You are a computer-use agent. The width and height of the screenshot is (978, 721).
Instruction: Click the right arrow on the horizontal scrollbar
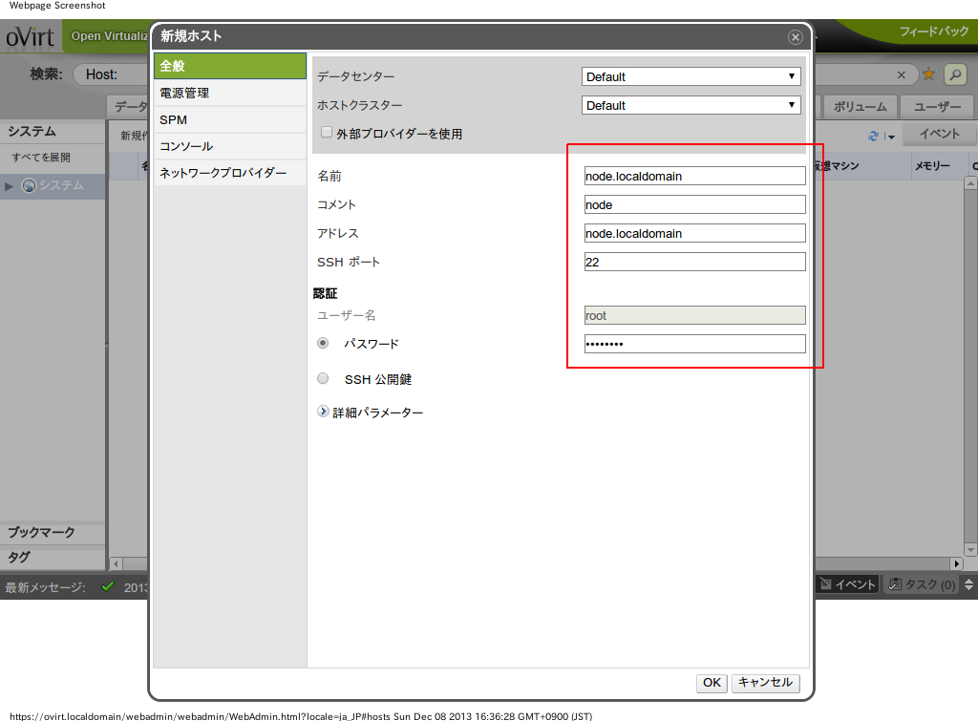pos(956,563)
